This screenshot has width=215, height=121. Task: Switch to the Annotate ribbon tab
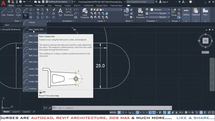(x=29, y=6)
